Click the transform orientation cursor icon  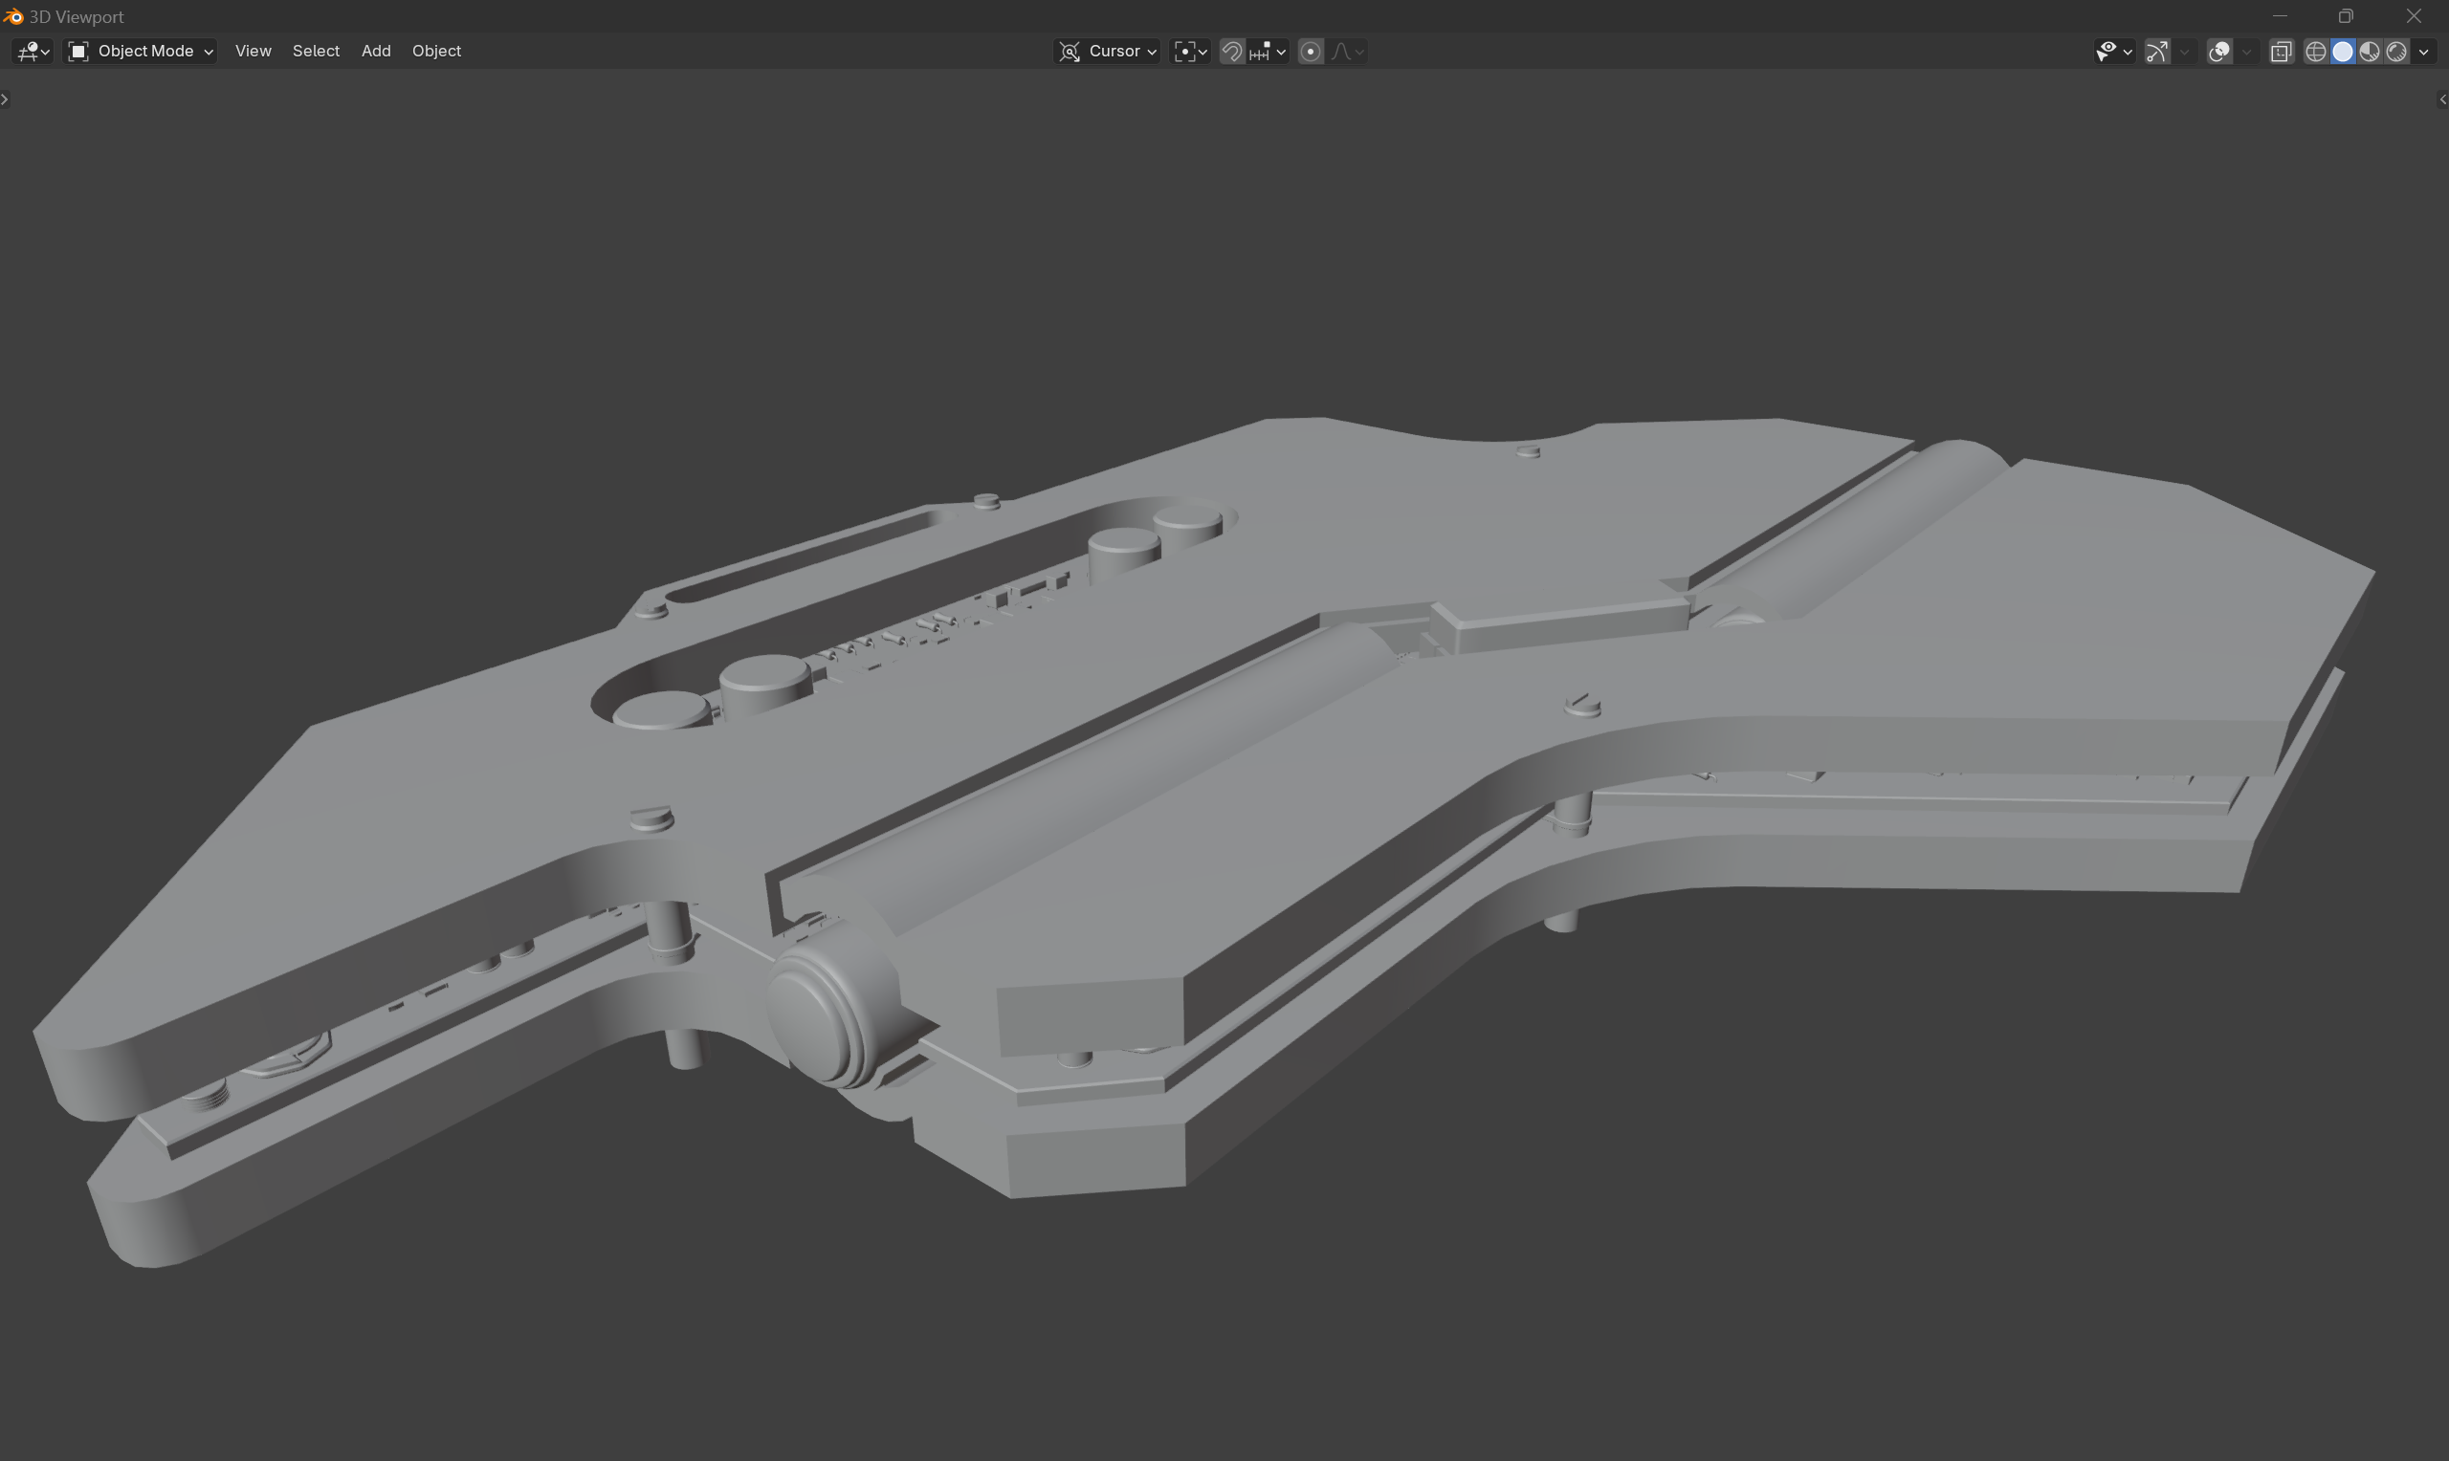(x=1070, y=52)
